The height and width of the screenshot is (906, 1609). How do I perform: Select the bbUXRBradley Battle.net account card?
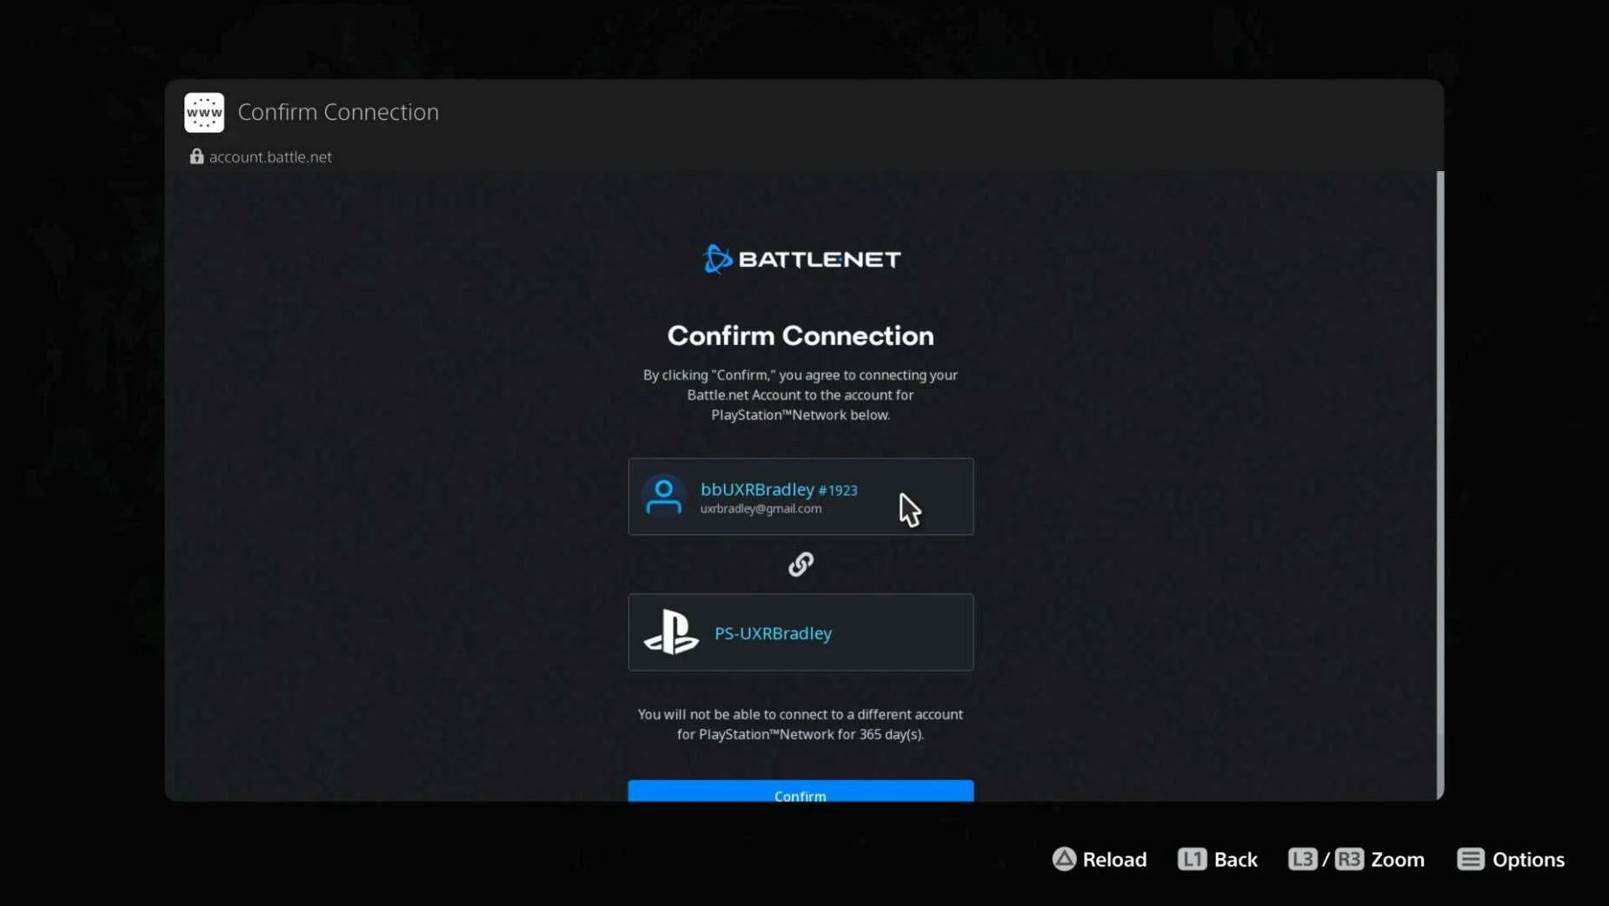[801, 496]
